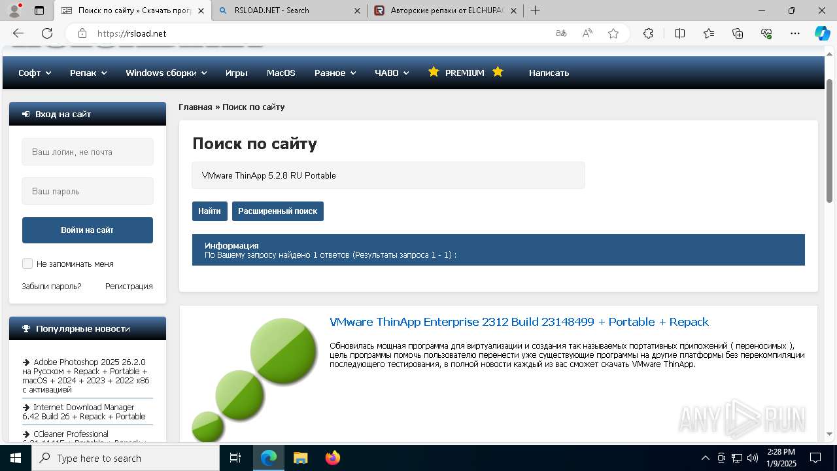Show hidden tray icons chevron

[x=705, y=458]
